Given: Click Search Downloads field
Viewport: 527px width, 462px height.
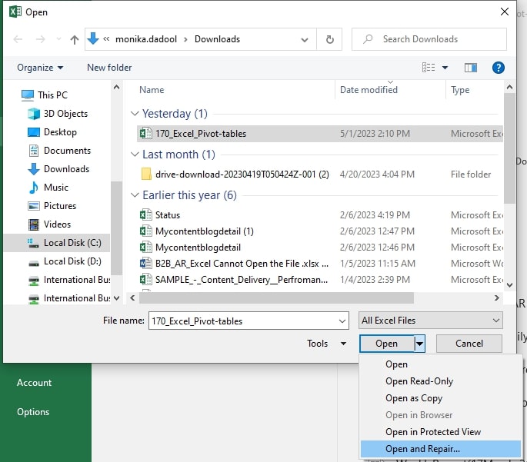Looking at the screenshot, I should click(429, 39).
